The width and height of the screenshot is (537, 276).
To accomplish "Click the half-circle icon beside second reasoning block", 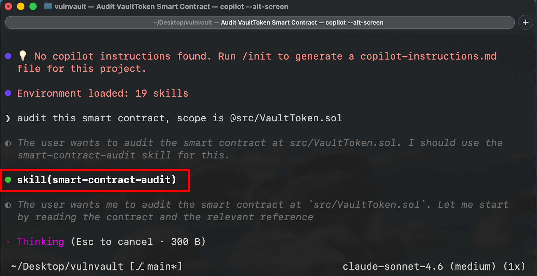I will click(8, 205).
